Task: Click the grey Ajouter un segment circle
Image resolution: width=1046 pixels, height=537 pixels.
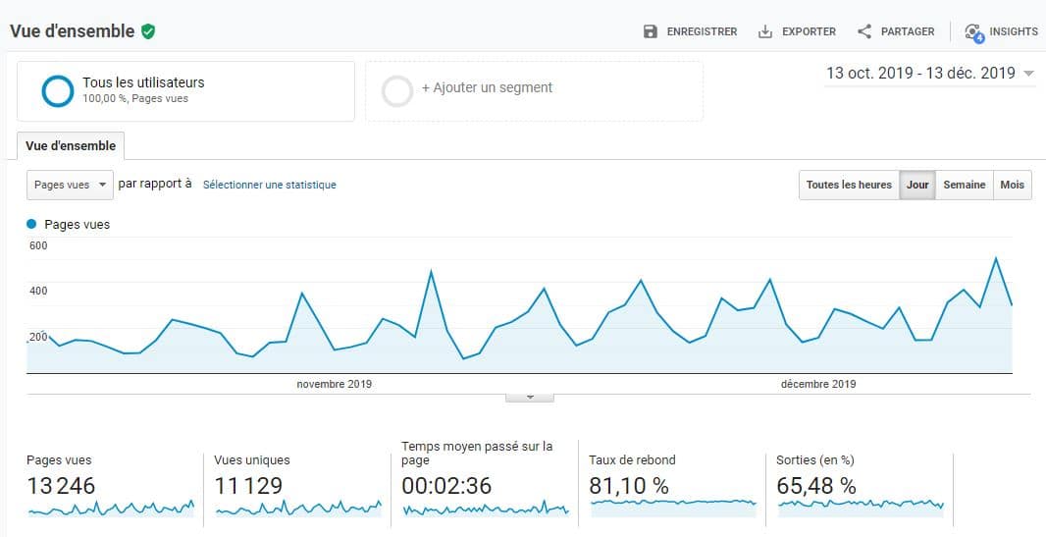Action: click(x=397, y=91)
